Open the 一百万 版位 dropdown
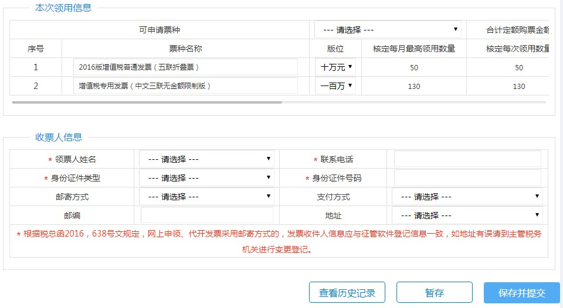 click(x=335, y=85)
